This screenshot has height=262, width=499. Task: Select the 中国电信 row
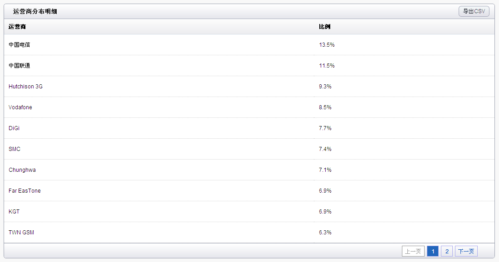[x=20, y=45]
